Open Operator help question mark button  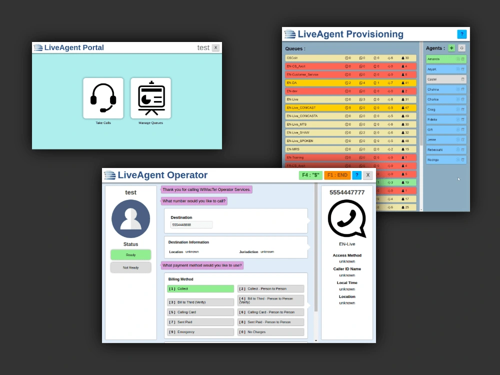[x=357, y=175]
